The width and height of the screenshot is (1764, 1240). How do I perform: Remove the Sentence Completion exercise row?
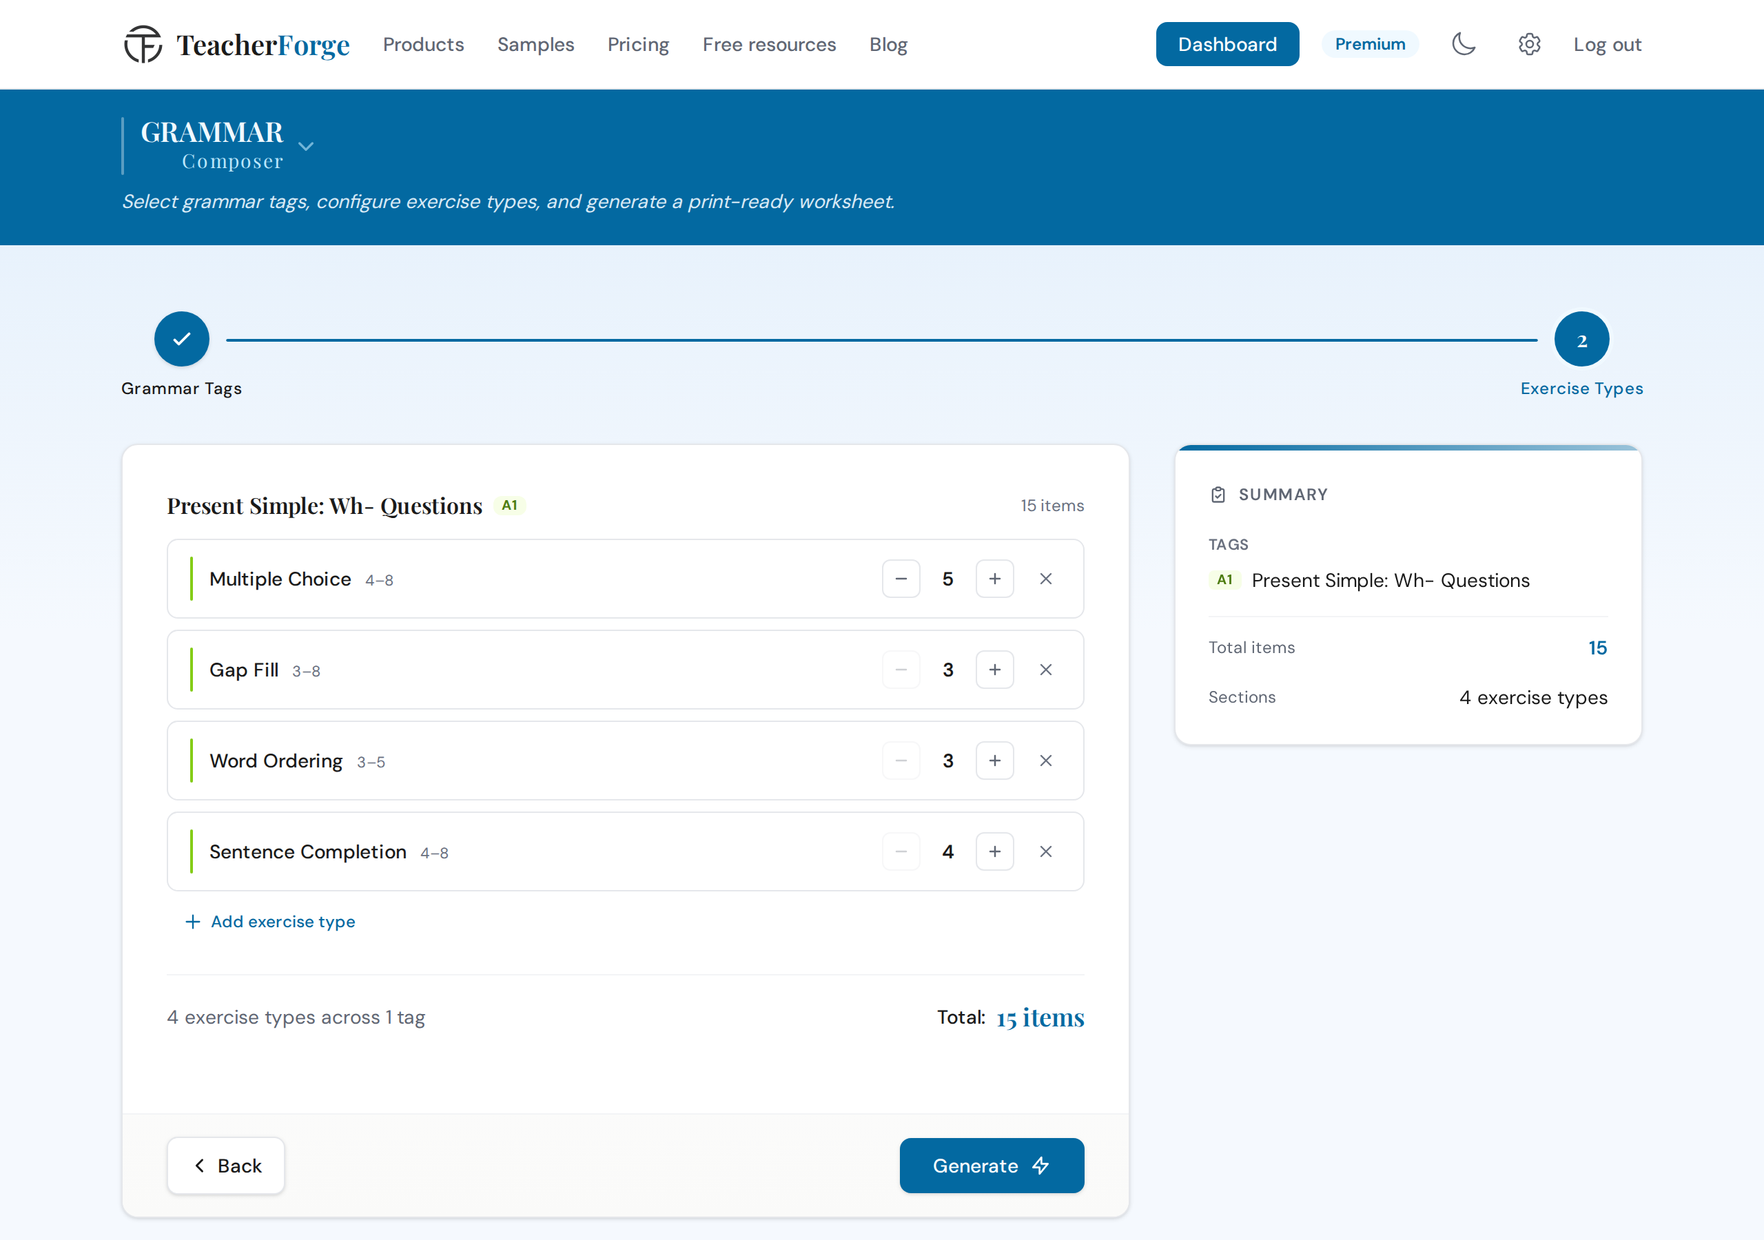click(1045, 851)
